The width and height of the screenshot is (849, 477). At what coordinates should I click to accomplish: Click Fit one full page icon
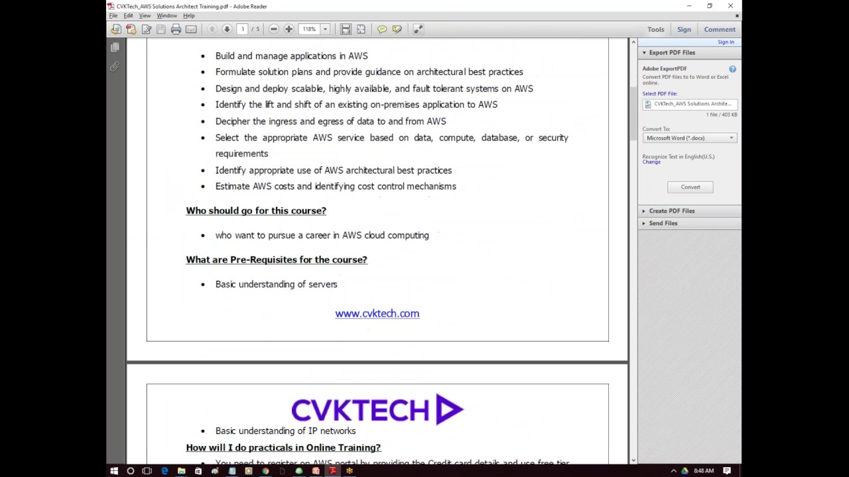[x=361, y=29]
